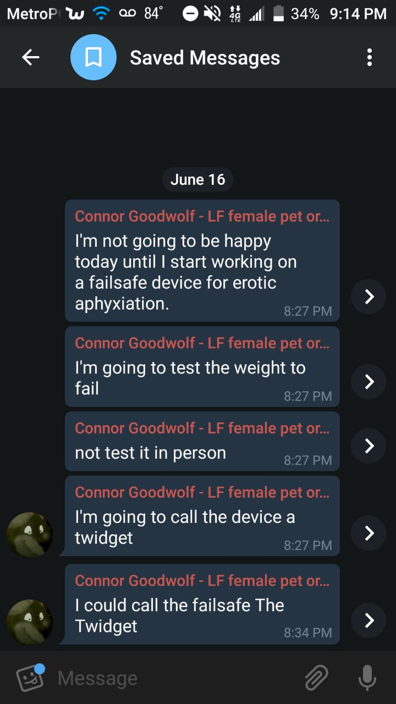Go to original 'failsafe device' message arrow
The width and height of the screenshot is (396, 704).
369,296
